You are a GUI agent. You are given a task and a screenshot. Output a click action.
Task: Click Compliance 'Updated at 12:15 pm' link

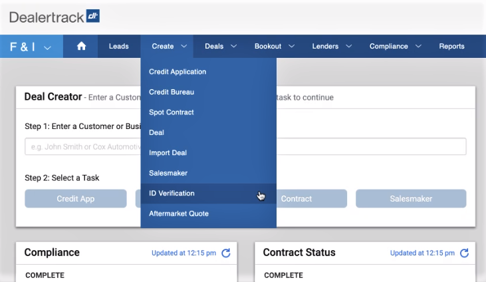tap(183, 253)
